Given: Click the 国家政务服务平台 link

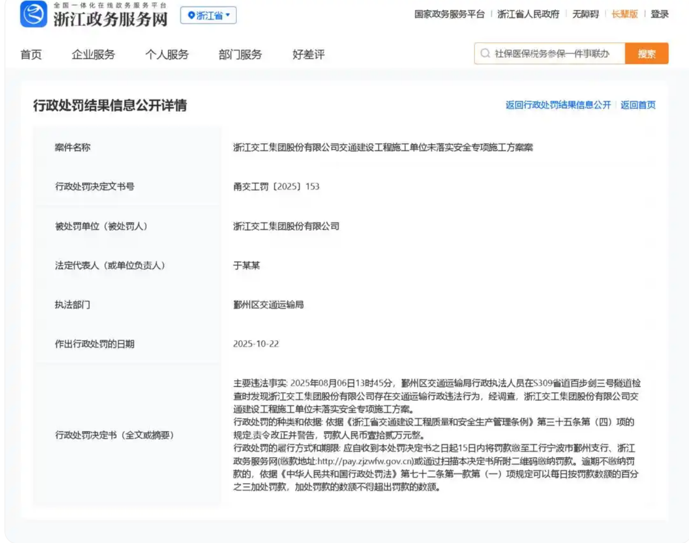Looking at the screenshot, I should [x=449, y=14].
